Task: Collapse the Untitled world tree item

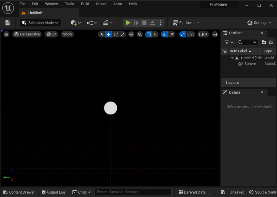Action: coord(232,58)
